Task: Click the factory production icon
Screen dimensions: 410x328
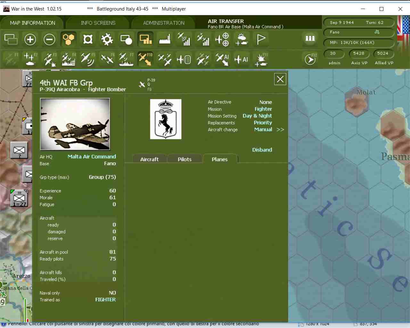Action: pyautogui.click(x=165, y=39)
